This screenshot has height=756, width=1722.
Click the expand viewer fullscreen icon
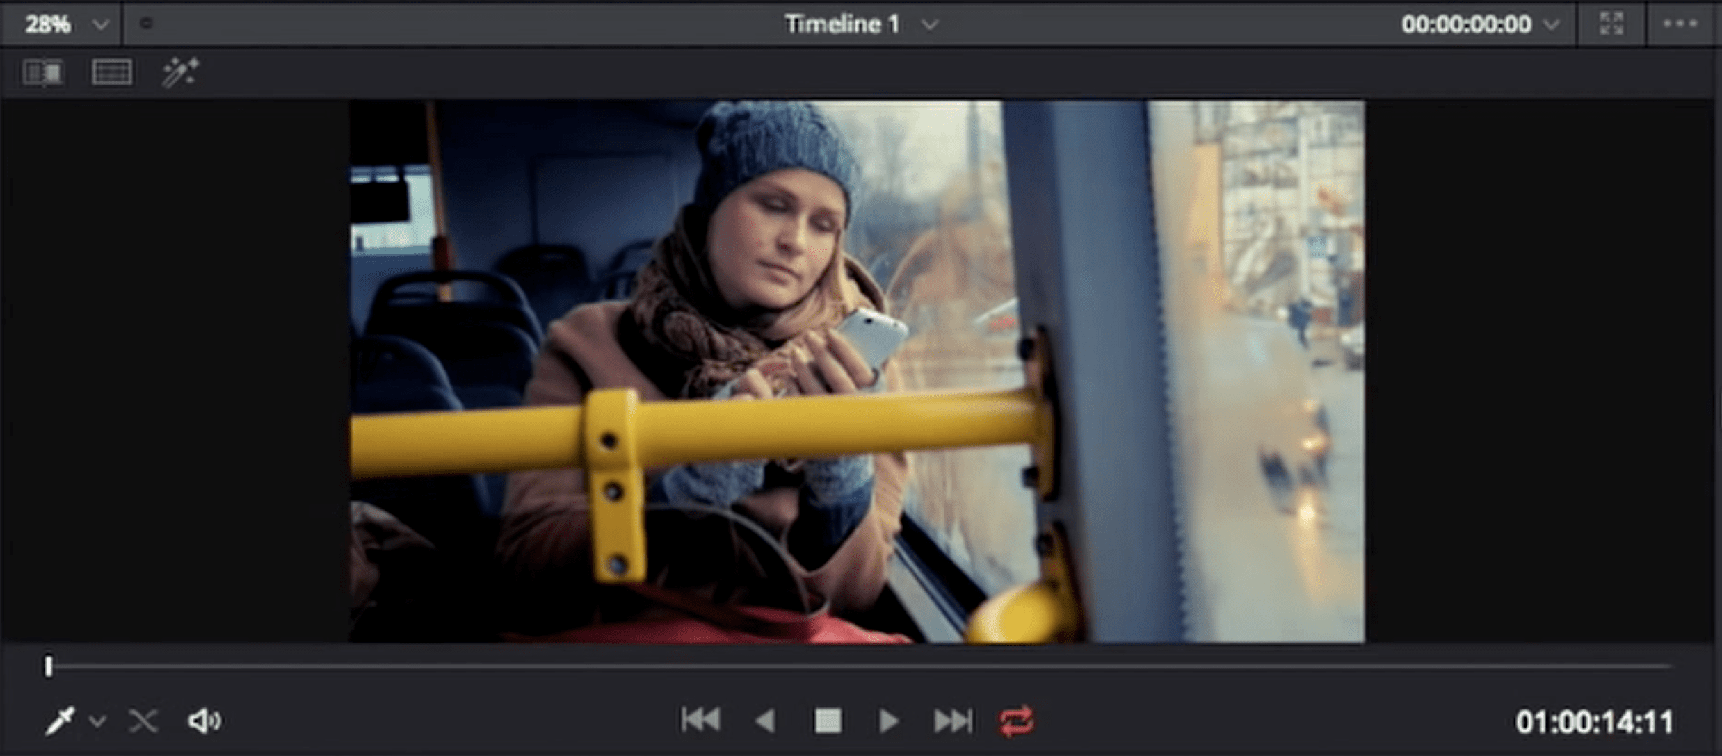(x=1611, y=24)
